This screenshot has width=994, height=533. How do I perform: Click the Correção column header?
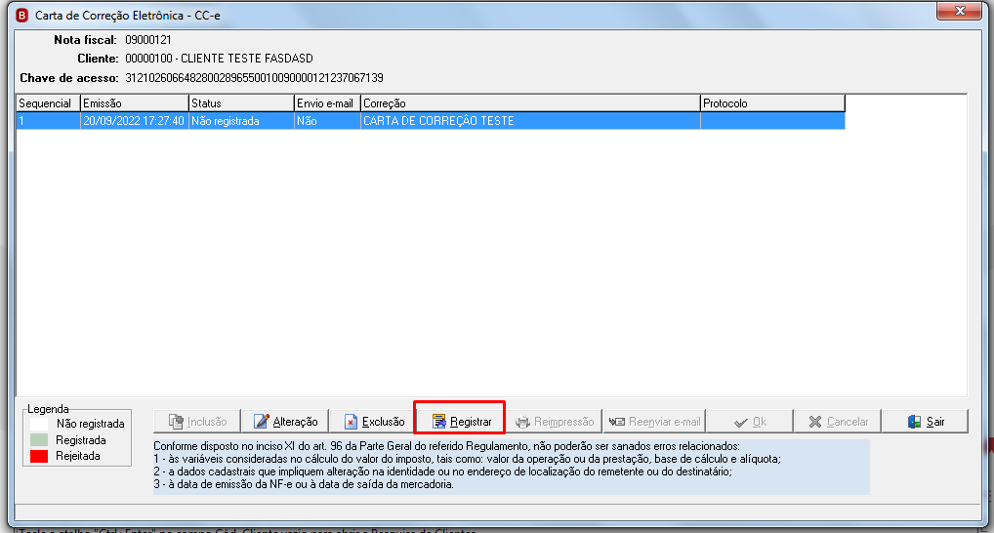(530, 103)
